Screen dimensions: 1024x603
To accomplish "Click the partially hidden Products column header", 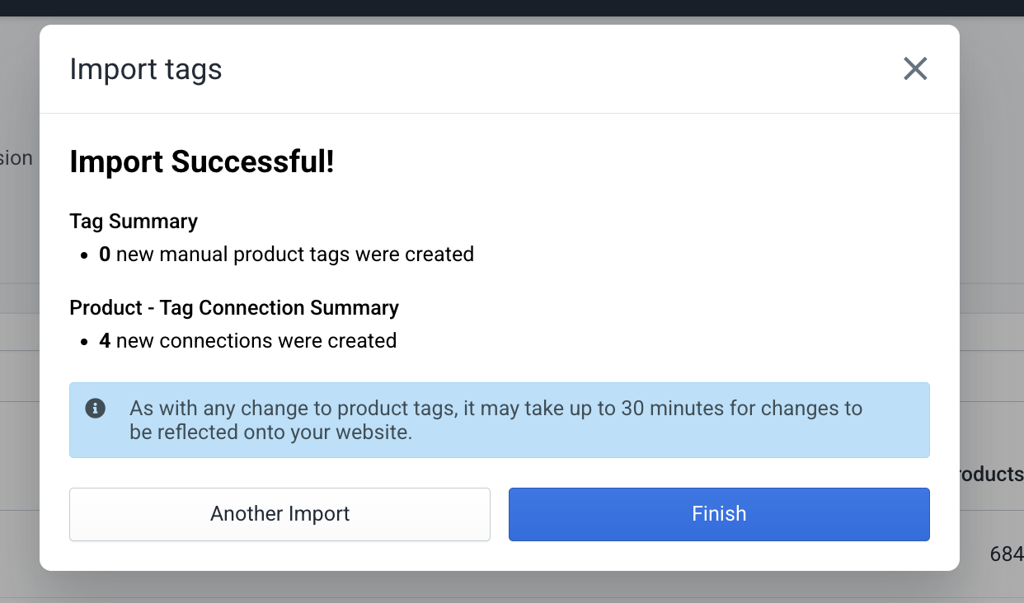I will click(989, 474).
